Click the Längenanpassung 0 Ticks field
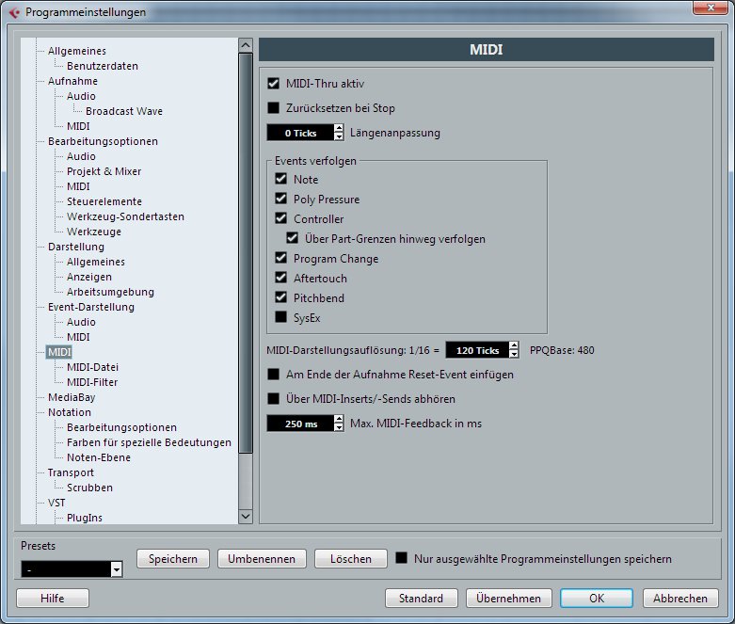735x624 pixels. click(300, 133)
